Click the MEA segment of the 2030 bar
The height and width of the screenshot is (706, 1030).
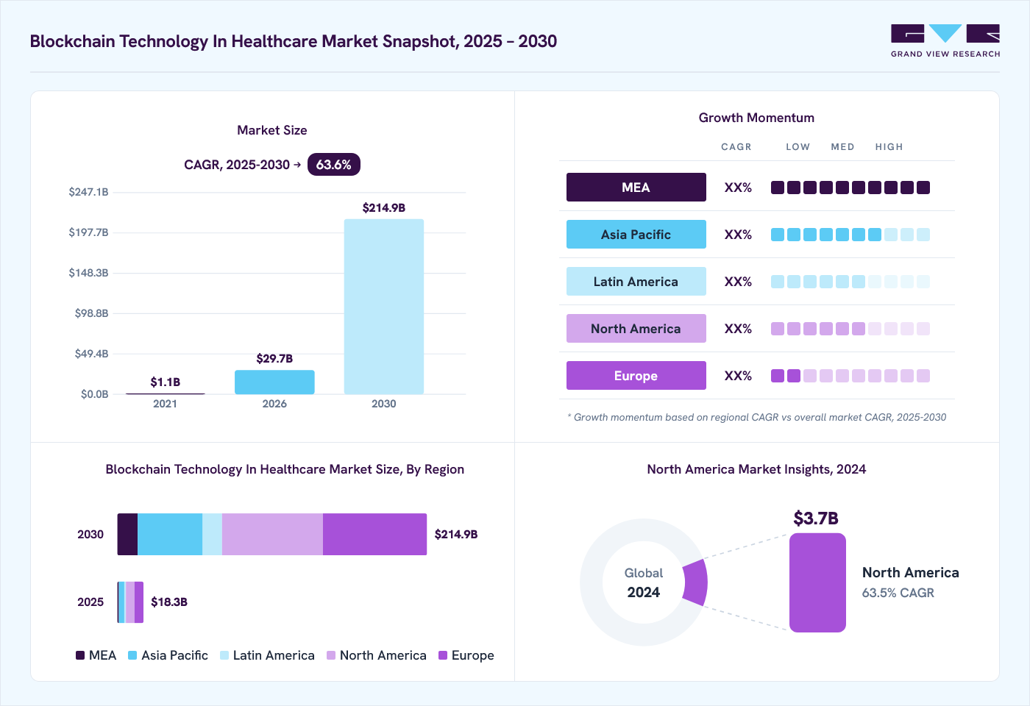coord(127,535)
